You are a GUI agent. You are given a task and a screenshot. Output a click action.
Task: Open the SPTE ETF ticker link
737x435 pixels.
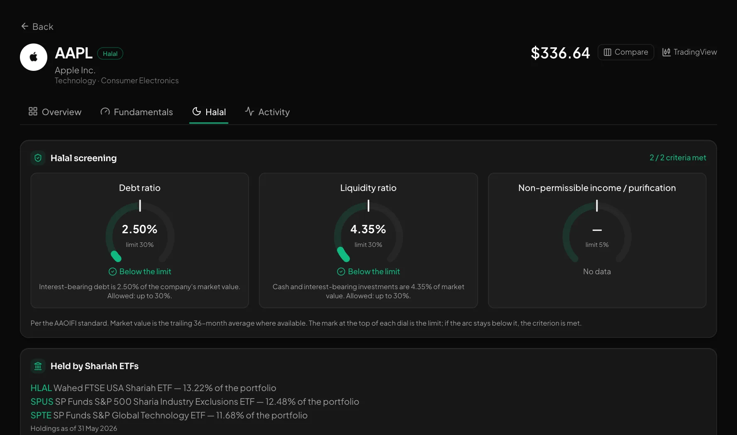click(41, 416)
